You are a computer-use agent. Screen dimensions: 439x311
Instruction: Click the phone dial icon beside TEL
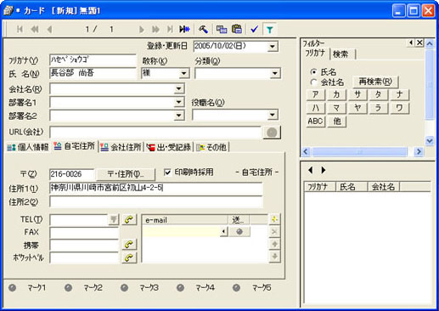click(x=129, y=219)
